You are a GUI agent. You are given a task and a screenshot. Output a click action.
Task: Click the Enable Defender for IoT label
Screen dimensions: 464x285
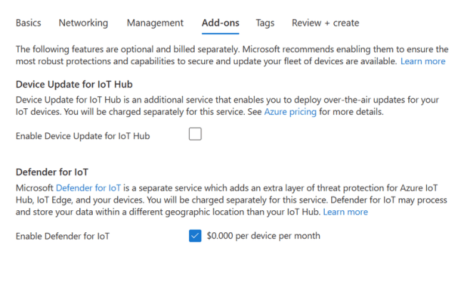click(x=62, y=237)
